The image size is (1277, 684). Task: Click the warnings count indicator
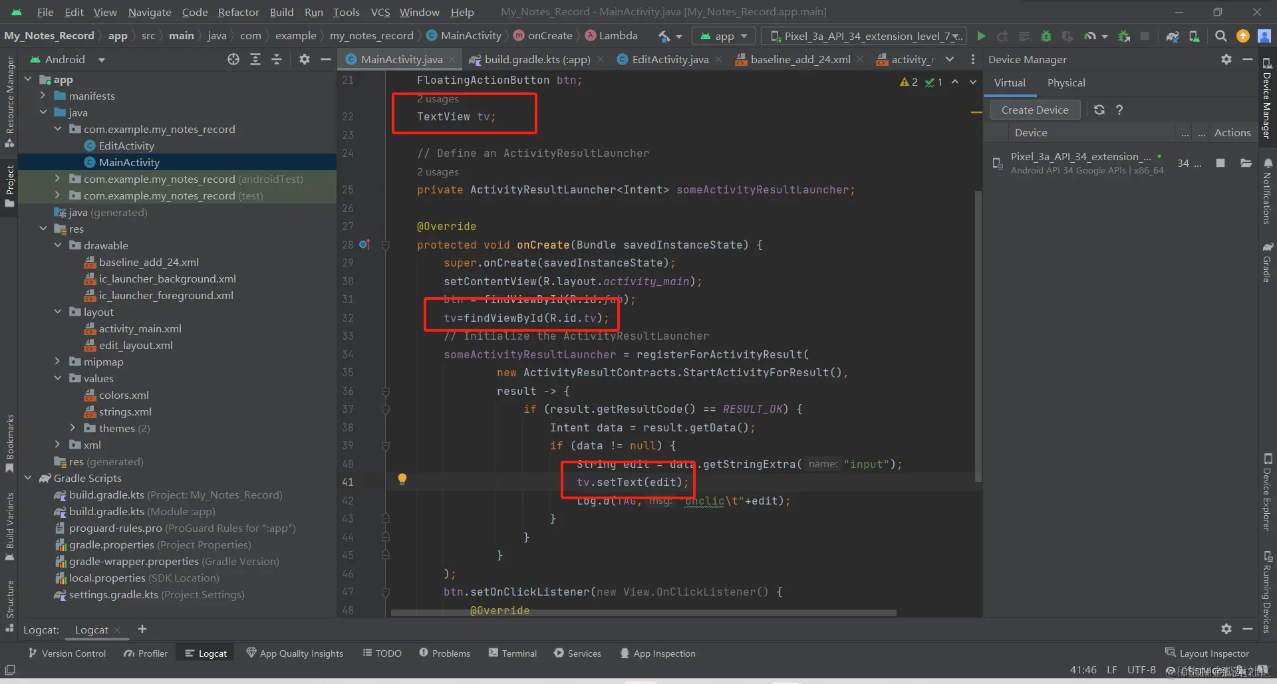tap(909, 82)
